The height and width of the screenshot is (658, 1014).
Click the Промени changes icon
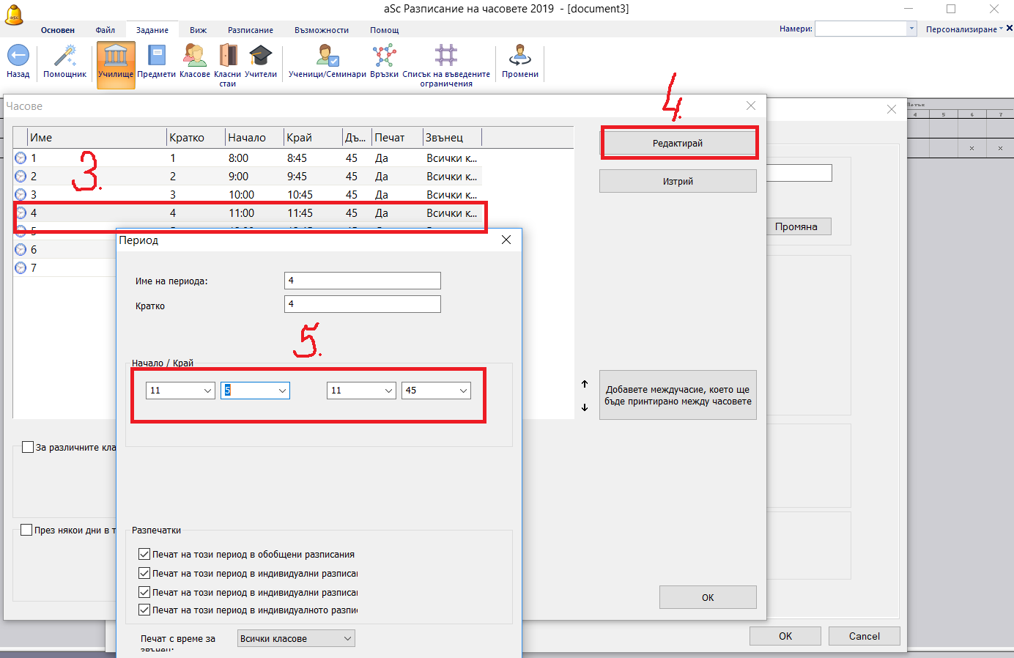(x=520, y=56)
